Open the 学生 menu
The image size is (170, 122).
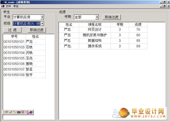[x=16, y=6]
